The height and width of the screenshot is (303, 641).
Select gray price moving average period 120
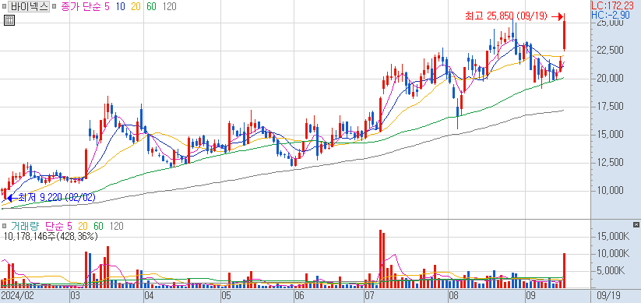click(x=169, y=6)
